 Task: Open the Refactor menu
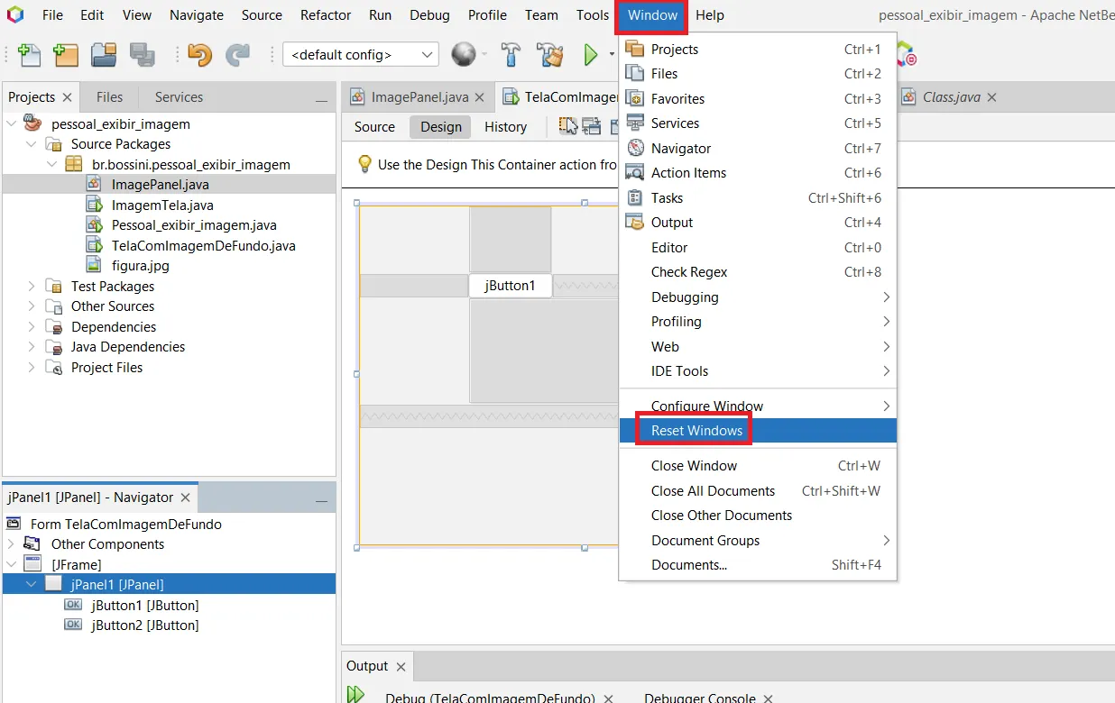[x=326, y=14]
